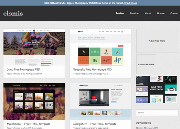Click the elemis logo

[13, 13]
